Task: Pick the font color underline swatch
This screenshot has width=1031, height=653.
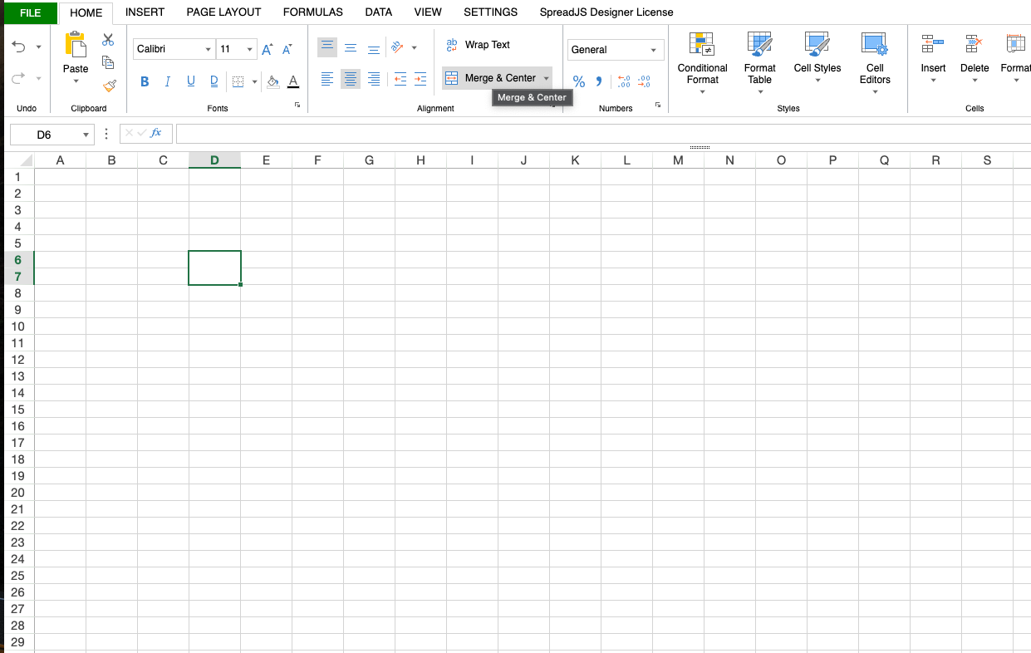Action: (293, 81)
